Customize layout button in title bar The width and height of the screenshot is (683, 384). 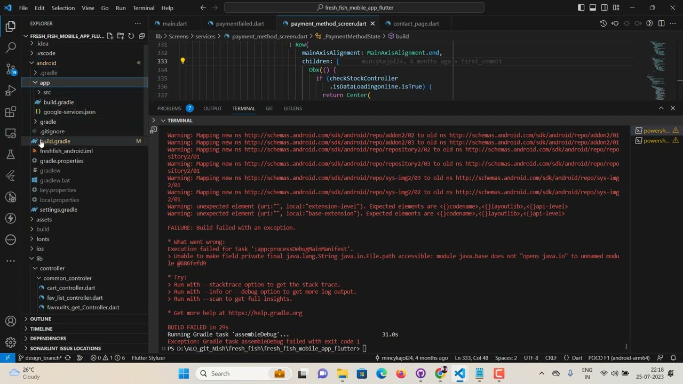[x=616, y=8]
